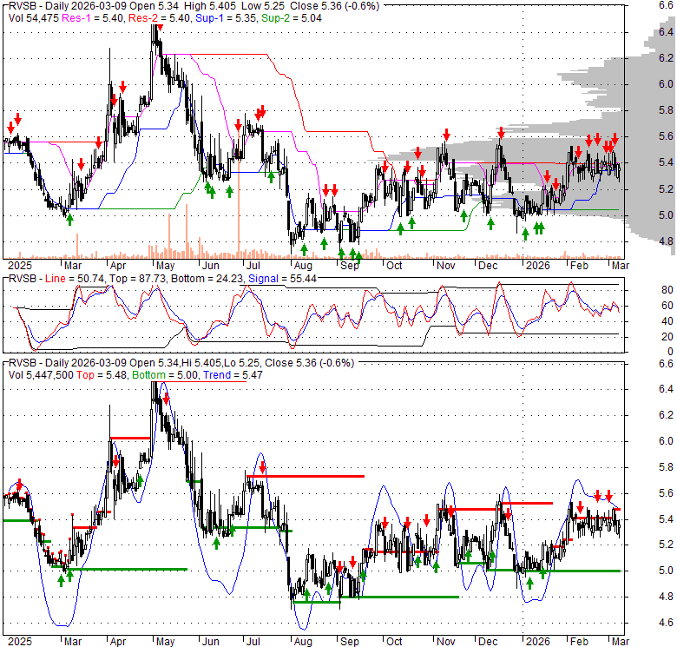The image size is (677, 647).
Task: Click the blue 'Trend = 5.47' label
Action: pos(233,375)
